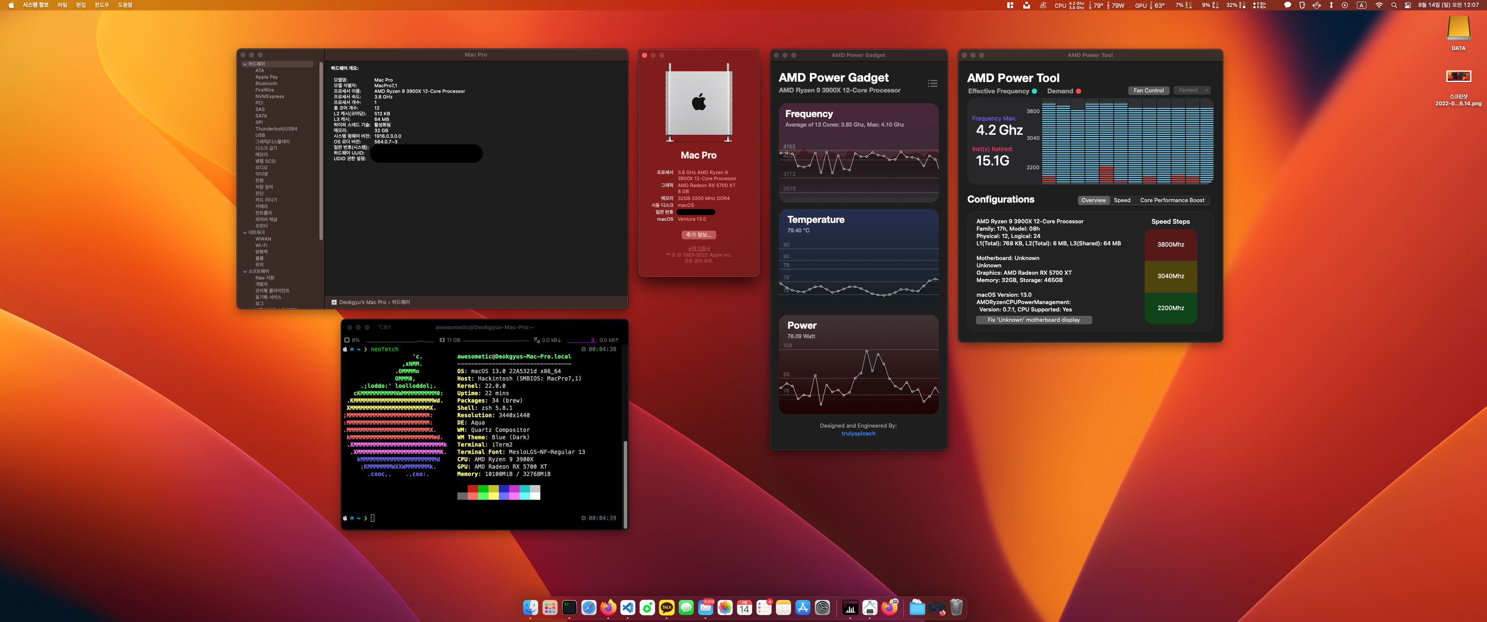The height and width of the screenshot is (622, 1487).
Task: Open Spotlight search in the menu bar
Action: (x=1394, y=5)
